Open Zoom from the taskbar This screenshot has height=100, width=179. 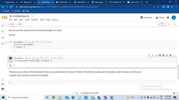coord(86,97)
